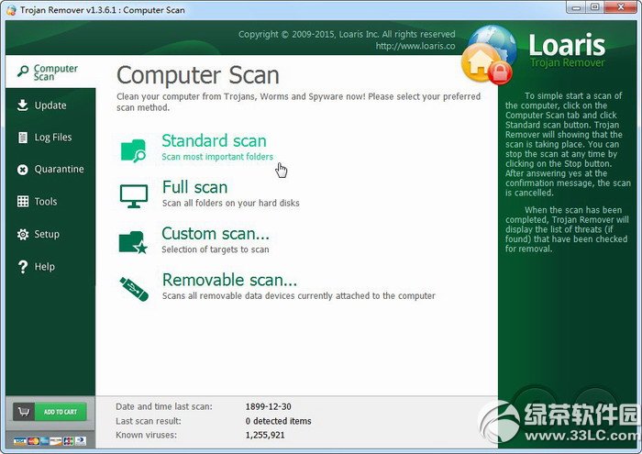Click the 'Known viruses:' label

pos(146,435)
